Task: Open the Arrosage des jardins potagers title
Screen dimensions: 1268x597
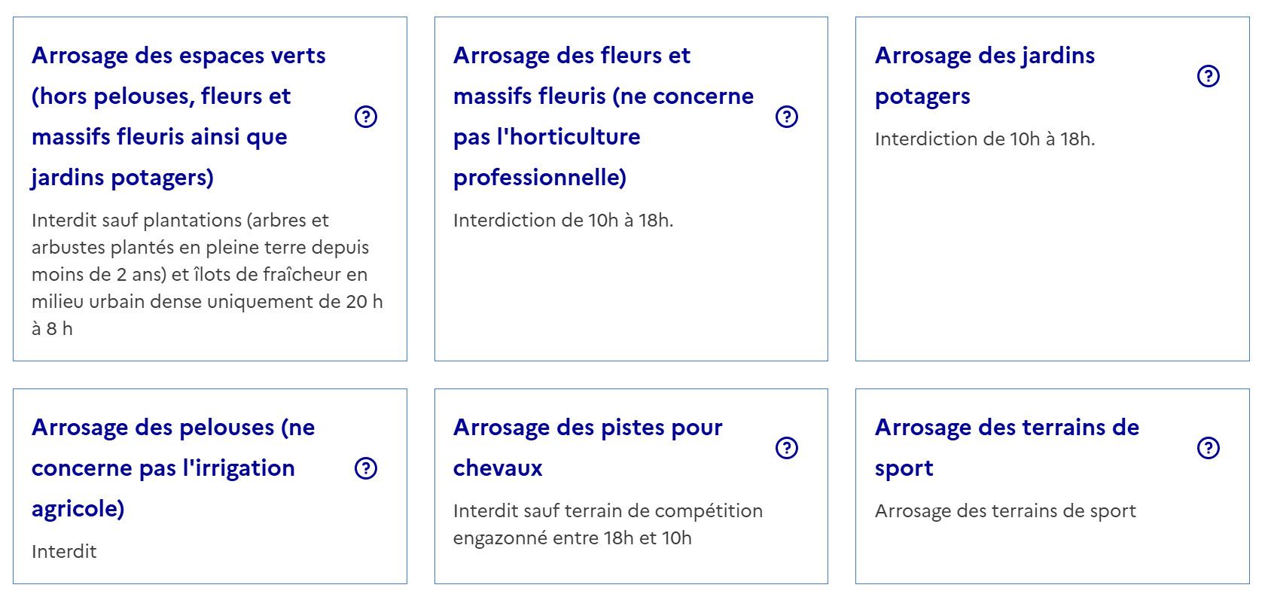Action: [x=985, y=76]
